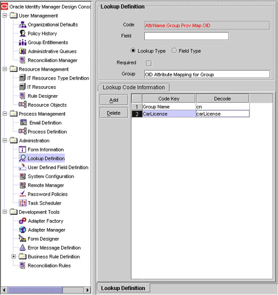Collapse the Resource Management node
278x295 pixels.
[5, 69]
